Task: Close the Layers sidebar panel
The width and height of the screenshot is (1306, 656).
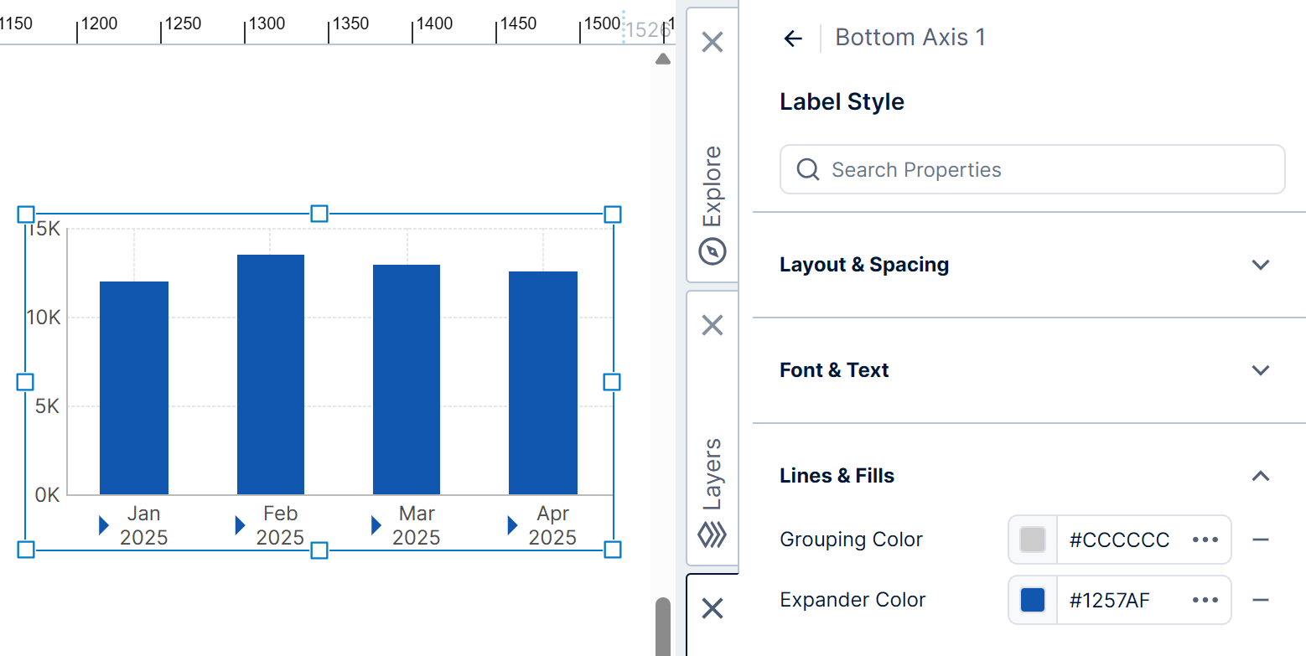Action: pos(712,325)
